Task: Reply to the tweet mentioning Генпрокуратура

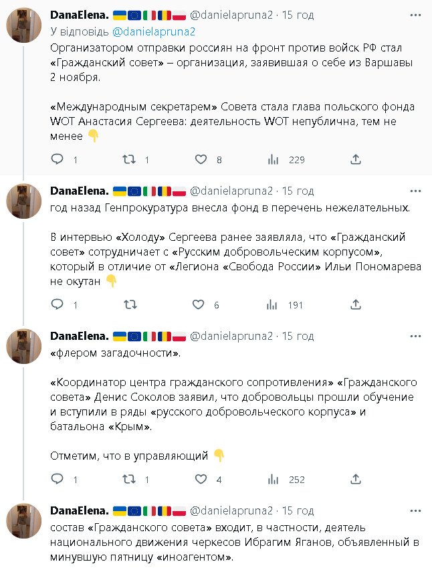Action: point(58,304)
